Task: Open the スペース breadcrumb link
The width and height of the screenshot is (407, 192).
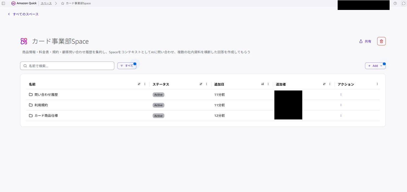Action: pos(46,3)
